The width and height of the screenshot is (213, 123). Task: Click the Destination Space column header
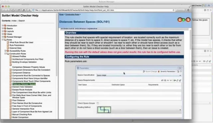(118, 85)
